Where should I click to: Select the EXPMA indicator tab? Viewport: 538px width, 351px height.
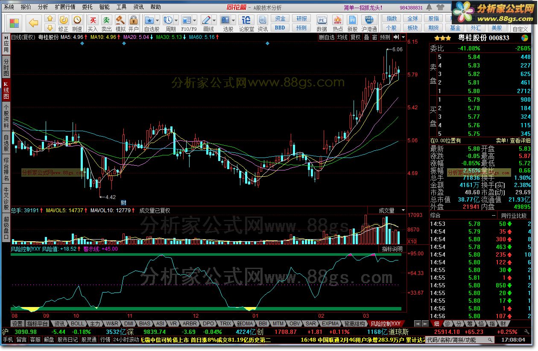(x=330, y=323)
